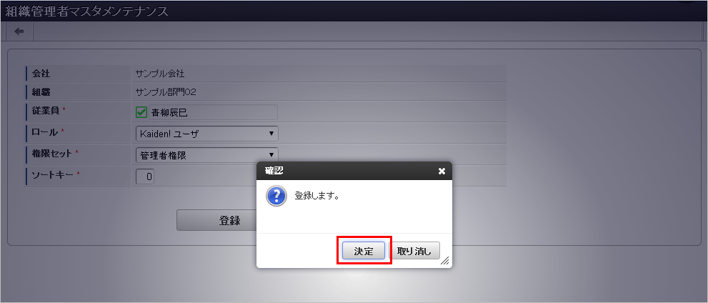Open the ロール dropdown showing Kaiden! ユーザ
This screenshot has width=708, height=303.
click(x=206, y=134)
